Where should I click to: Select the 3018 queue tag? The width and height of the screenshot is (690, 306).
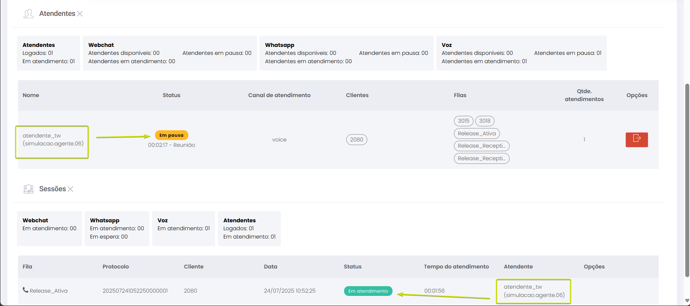pos(485,121)
